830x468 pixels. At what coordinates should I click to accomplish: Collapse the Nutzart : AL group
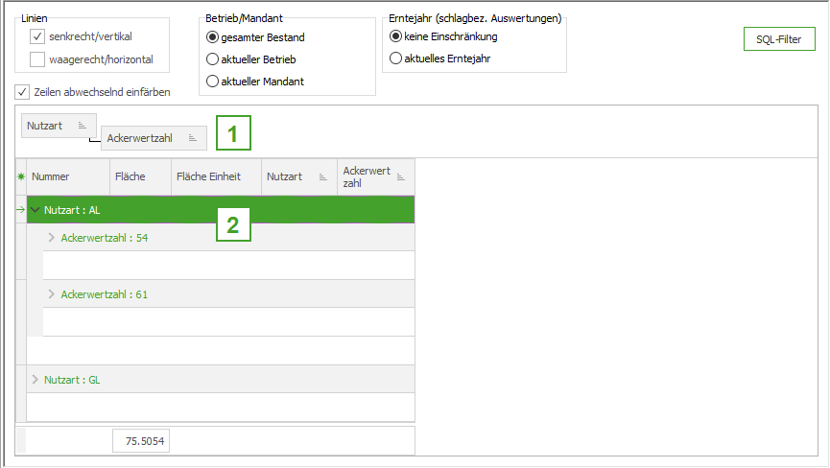coord(36,210)
